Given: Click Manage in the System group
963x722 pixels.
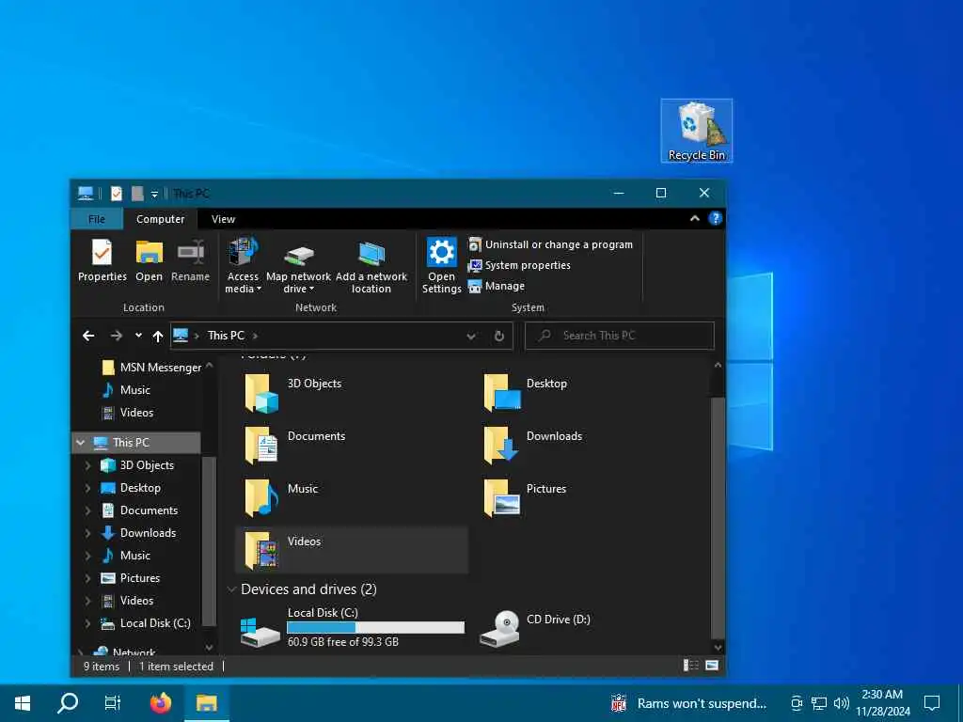Looking at the screenshot, I should click(x=497, y=286).
